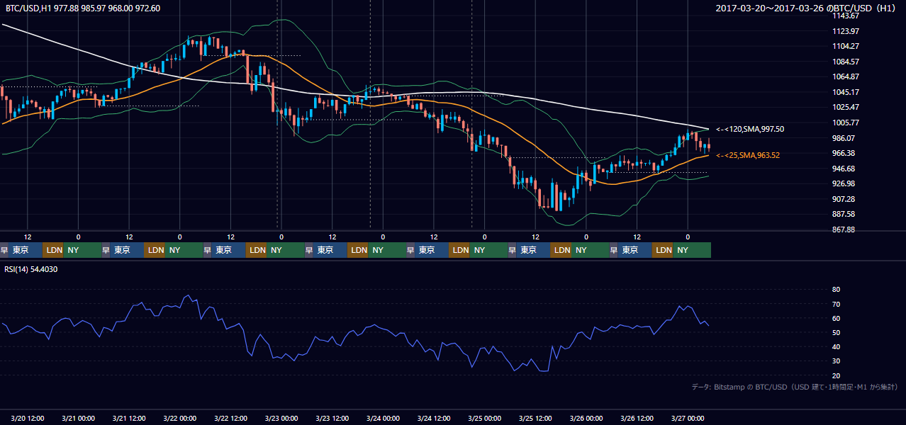
Task: Select the 3/25 12:00 date label
Action: click(535, 419)
